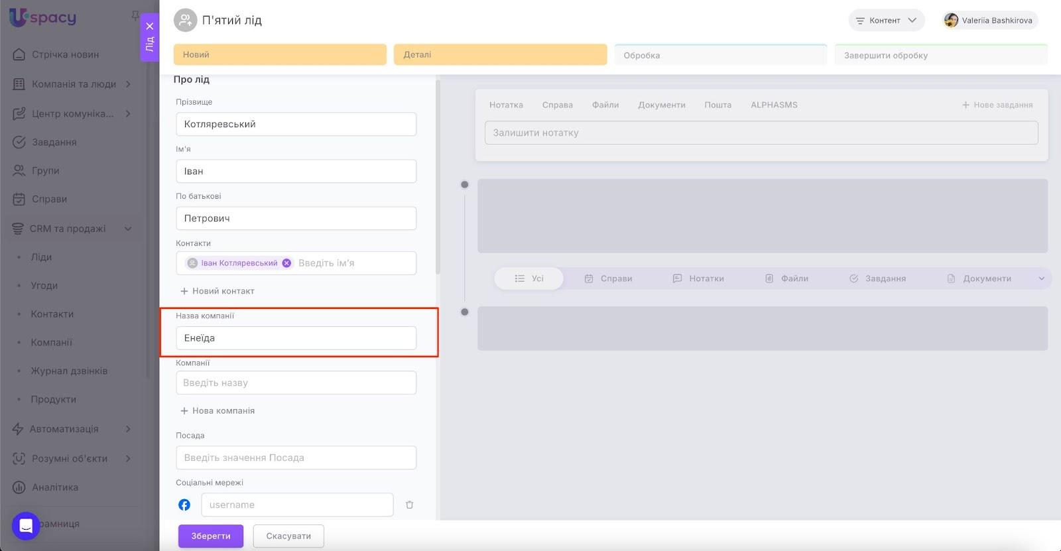
Task: Open the support chat widget
Action: pyautogui.click(x=26, y=526)
